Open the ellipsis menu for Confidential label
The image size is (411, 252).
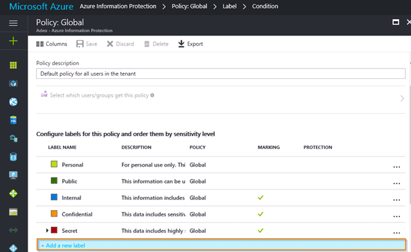(397, 216)
